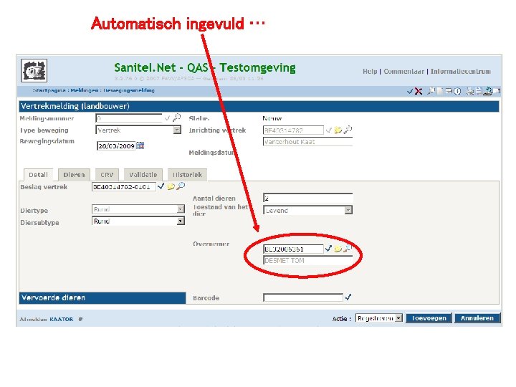
Task: Open the Toestand van het dier dropdown
Action: (x=348, y=210)
